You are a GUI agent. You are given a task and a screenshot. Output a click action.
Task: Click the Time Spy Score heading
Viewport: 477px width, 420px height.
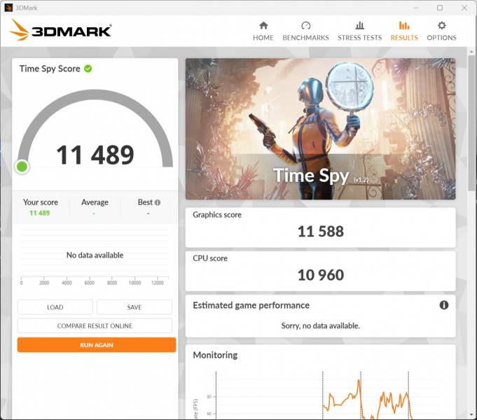tap(50, 69)
